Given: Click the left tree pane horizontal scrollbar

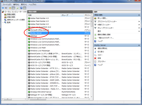Looking at the screenshot, I should pos(8,99).
